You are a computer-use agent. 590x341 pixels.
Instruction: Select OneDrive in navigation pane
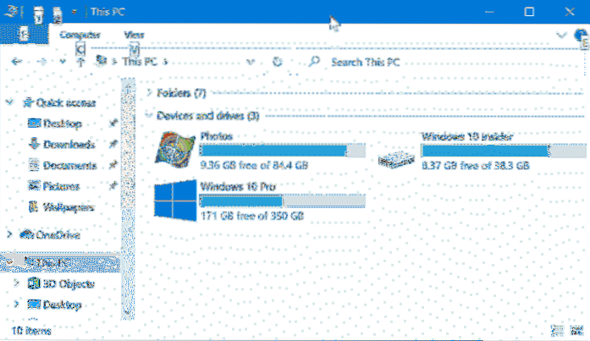pyautogui.click(x=58, y=235)
